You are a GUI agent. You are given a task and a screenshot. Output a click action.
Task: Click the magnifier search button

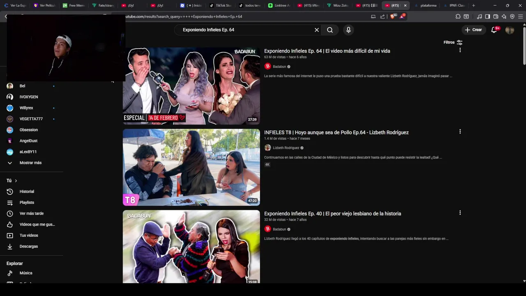330,30
